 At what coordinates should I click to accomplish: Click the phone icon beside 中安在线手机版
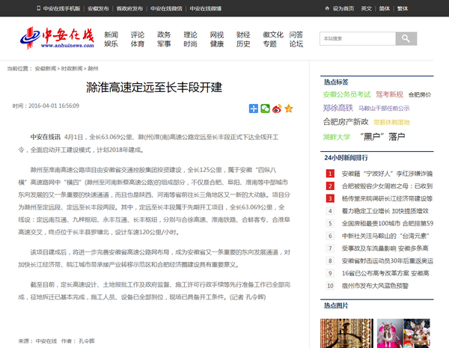pyautogui.click(x=39, y=9)
